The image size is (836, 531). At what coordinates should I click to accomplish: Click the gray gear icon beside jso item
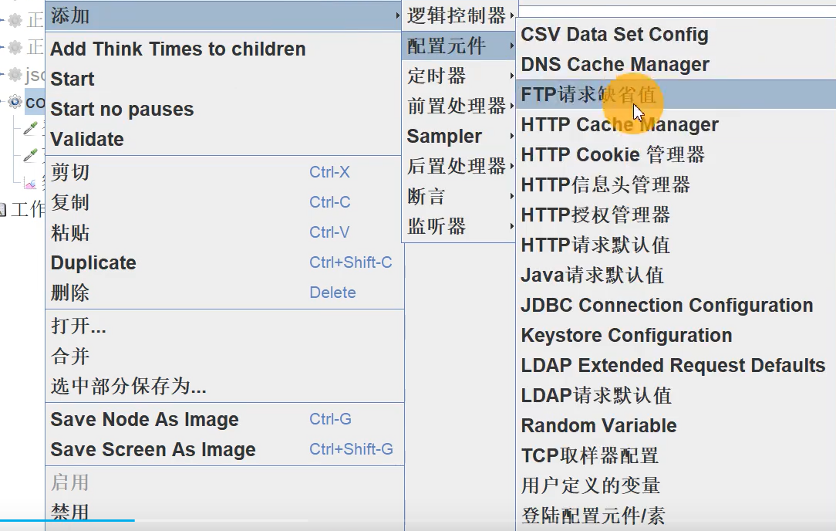click(x=15, y=75)
